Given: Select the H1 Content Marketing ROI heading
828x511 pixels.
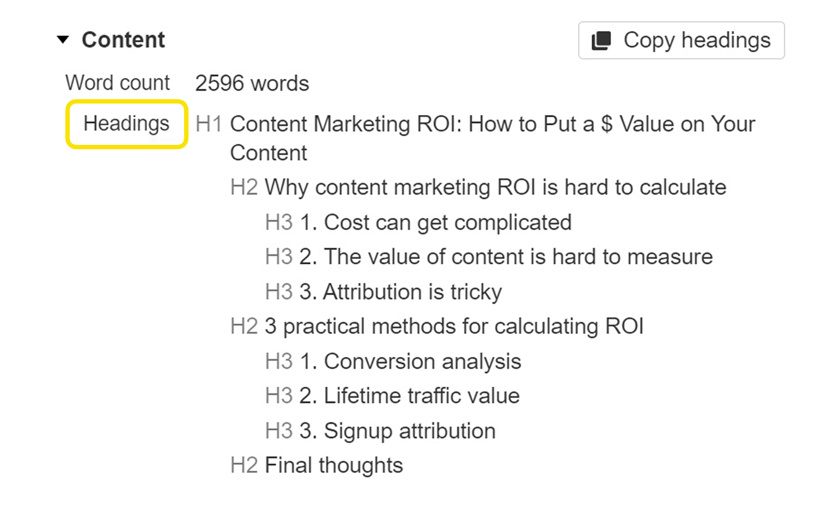Looking at the screenshot, I should (492, 124).
